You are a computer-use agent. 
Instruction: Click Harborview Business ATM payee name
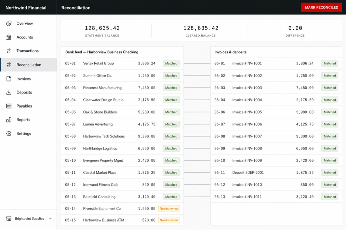104,220
